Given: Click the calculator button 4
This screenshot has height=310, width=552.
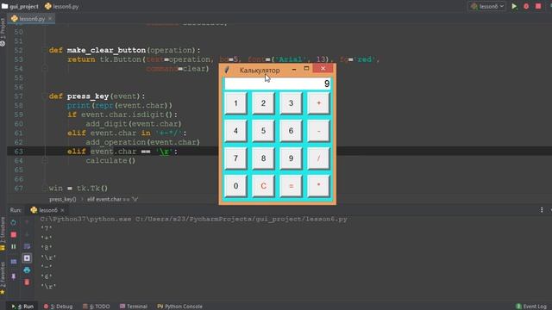Looking at the screenshot, I should tap(235, 131).
